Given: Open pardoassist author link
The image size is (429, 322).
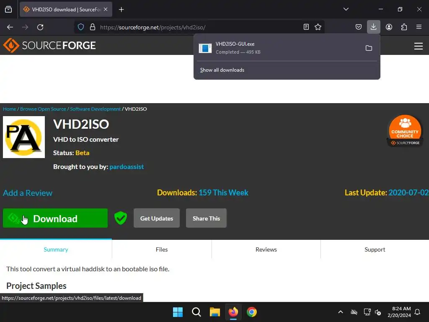Looking at the screenshot, I should pyautogui.click(x=127, y=167).
